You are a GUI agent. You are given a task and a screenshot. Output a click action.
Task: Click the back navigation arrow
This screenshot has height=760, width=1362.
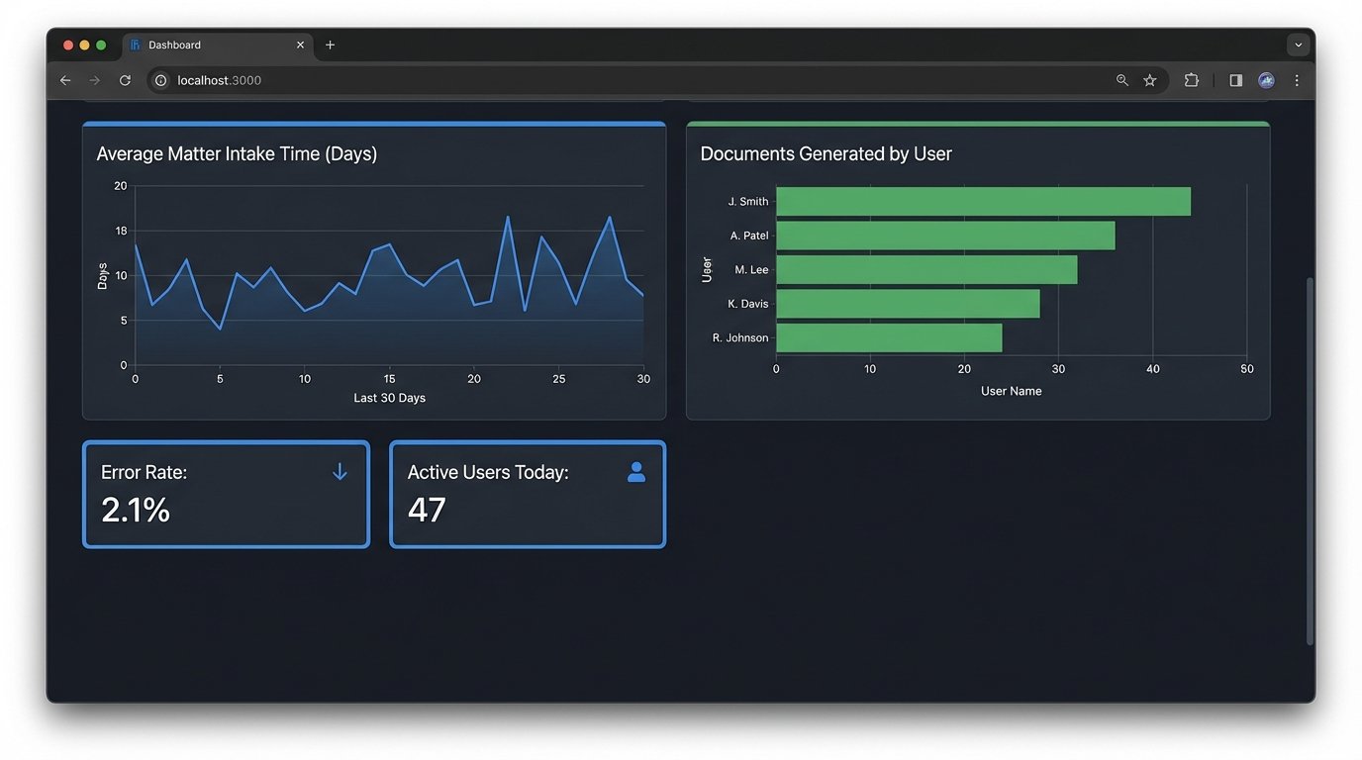click(x=65, y=80)
